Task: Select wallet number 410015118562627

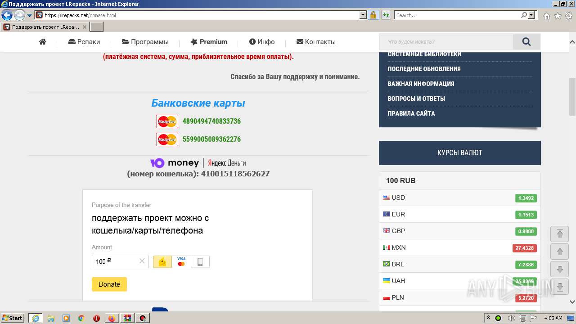Action: [x=235, y=174]
